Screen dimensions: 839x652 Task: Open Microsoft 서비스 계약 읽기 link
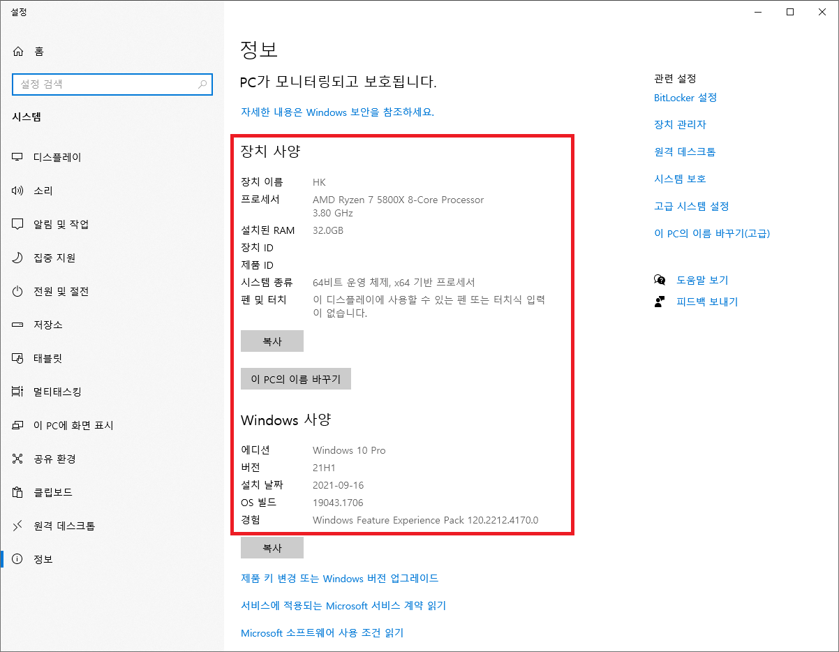click(x=343, y=605)
